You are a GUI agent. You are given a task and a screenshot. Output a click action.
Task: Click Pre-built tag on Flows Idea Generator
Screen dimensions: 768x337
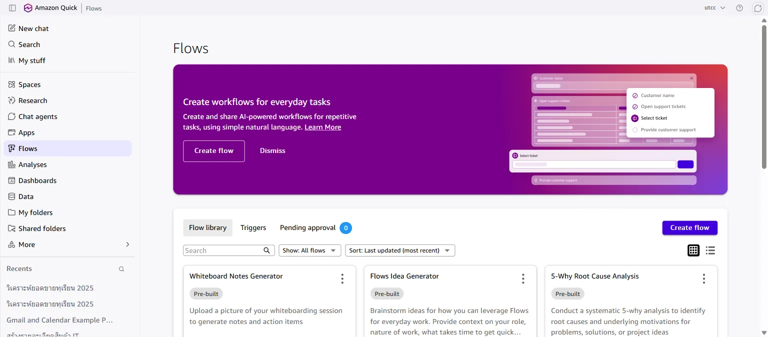[387, 294]
